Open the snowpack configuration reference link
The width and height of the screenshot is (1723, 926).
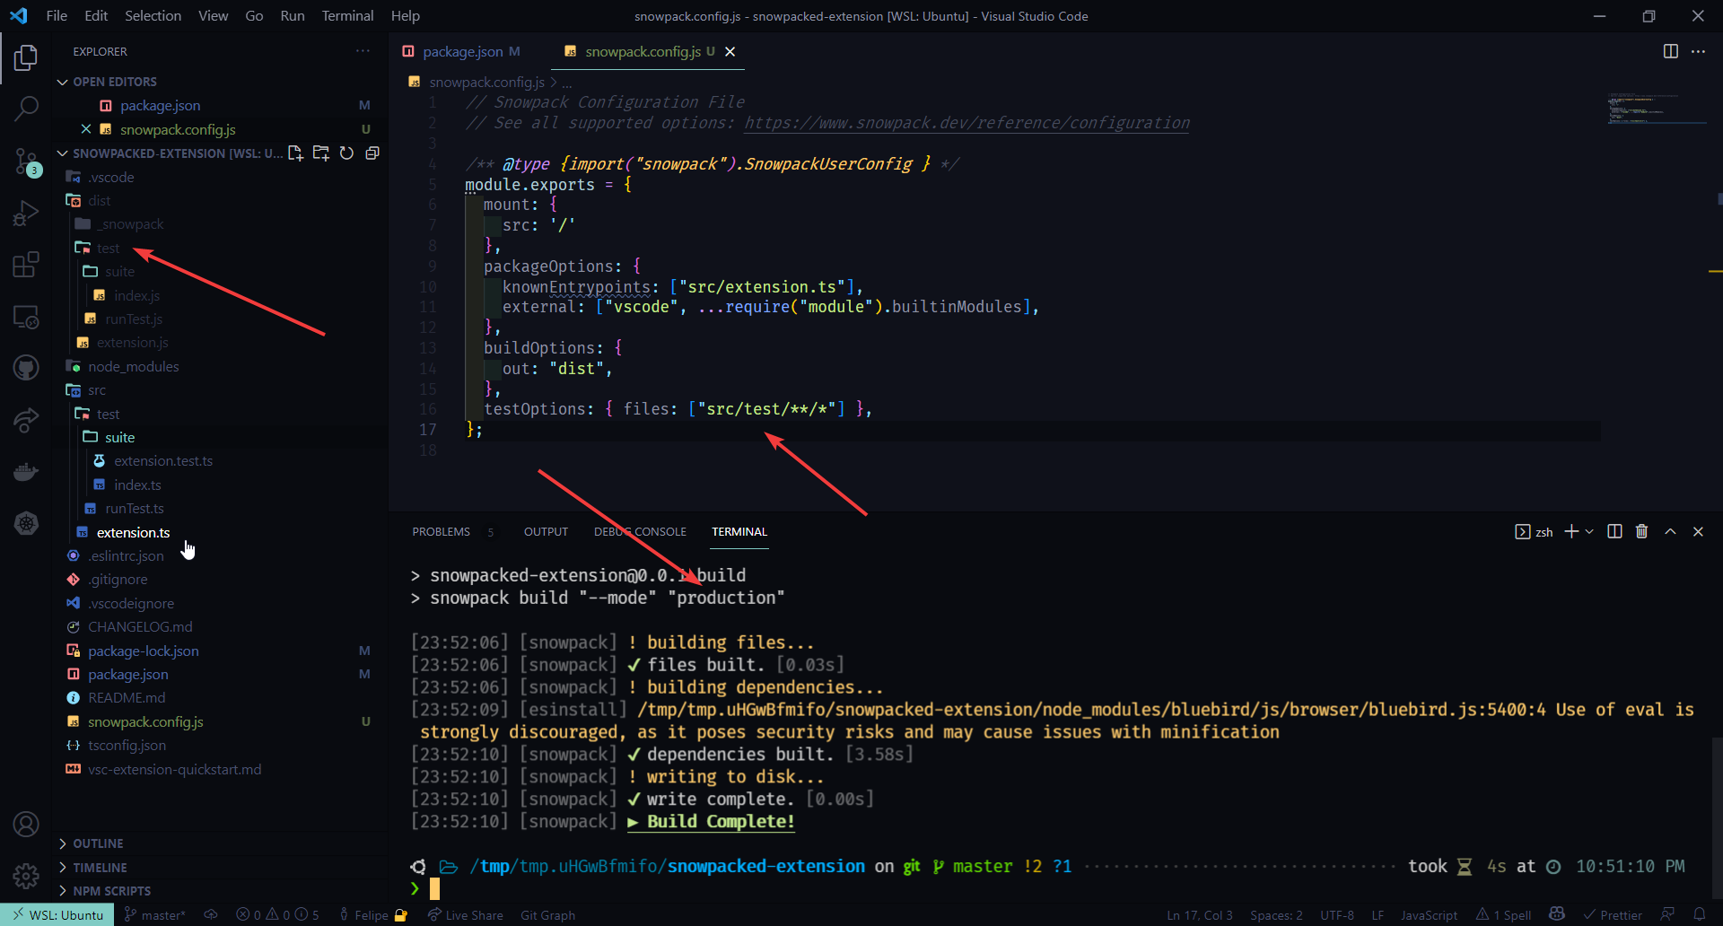pos(966,123)
